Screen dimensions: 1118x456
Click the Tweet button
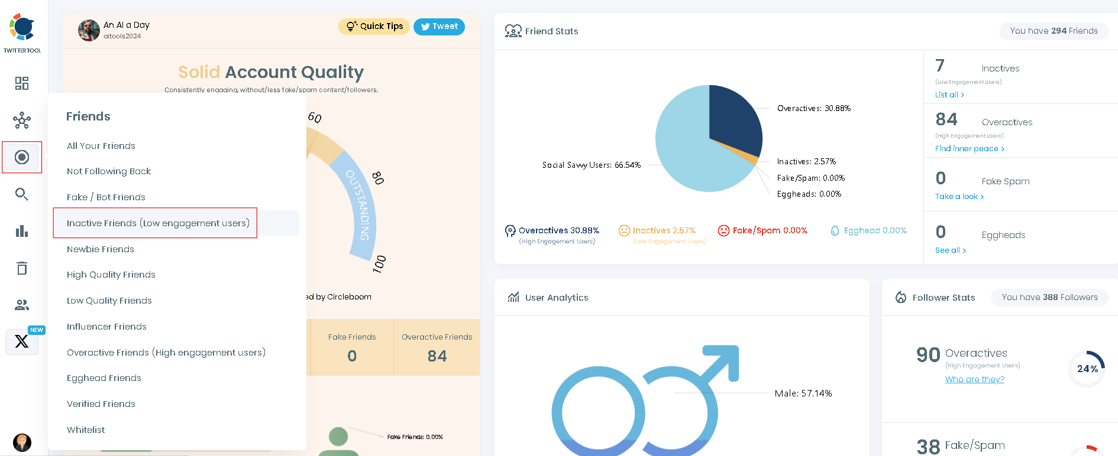coord(439,26)
